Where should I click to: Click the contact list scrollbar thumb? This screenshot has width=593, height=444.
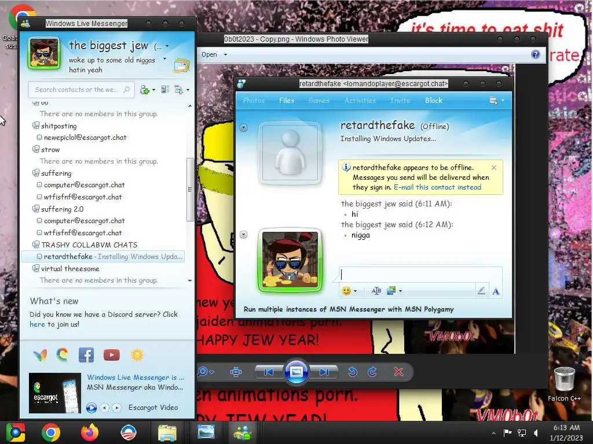(x=190, y=189)
